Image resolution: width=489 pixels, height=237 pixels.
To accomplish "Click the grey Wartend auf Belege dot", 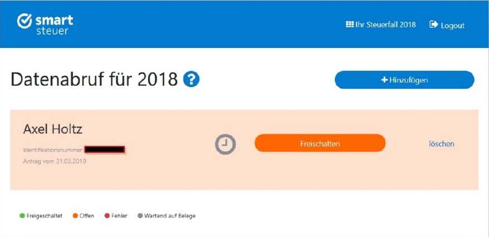I will [140, 216].
